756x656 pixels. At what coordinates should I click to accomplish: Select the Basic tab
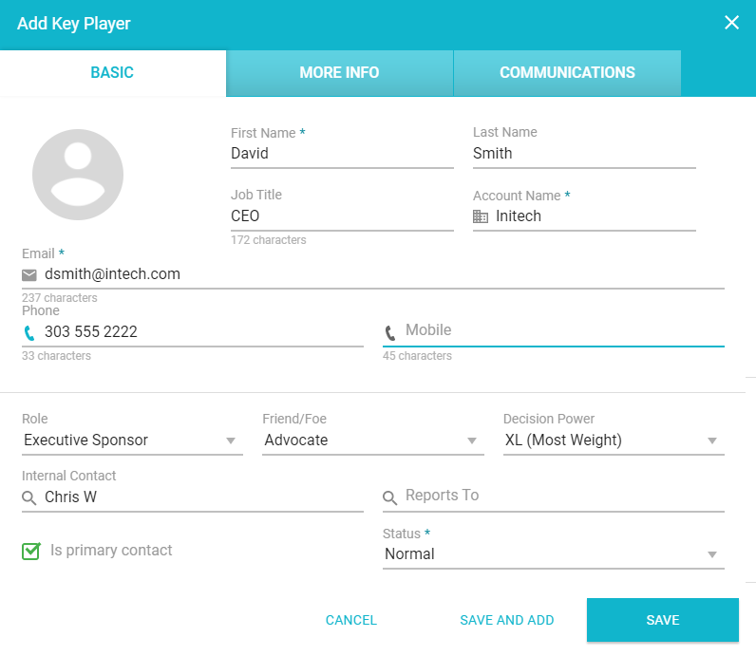pyautogui.click(x=112, y=73)
